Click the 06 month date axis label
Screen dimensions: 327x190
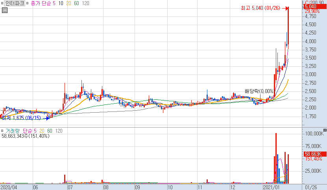pos(36,187)
